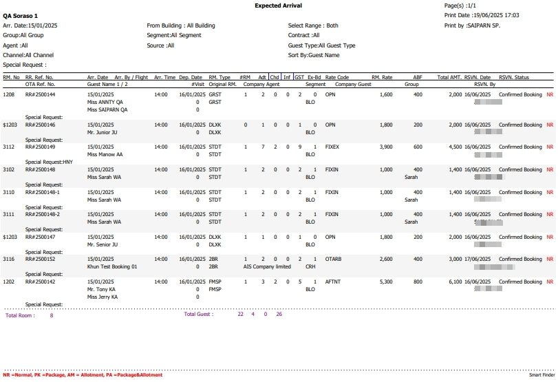This screenshot has width=558, height=382.
Task: Click room number 3116
Action: coord(9,259)
